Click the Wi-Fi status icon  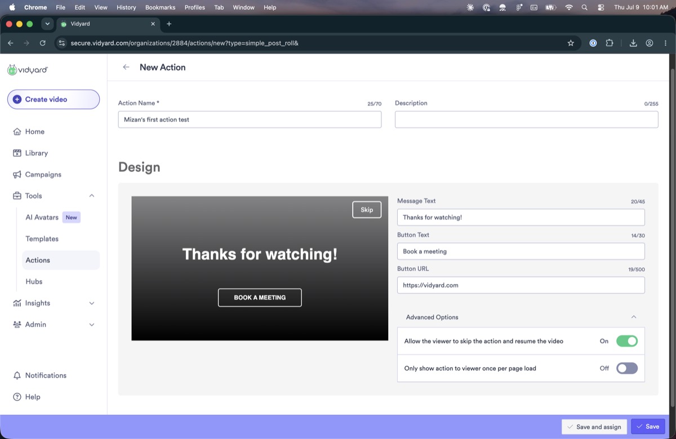click(568, 7)
